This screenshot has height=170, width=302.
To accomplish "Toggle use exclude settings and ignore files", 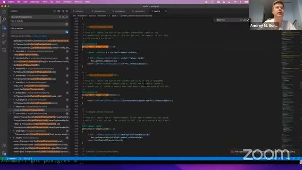I will (x=67, y=32).
